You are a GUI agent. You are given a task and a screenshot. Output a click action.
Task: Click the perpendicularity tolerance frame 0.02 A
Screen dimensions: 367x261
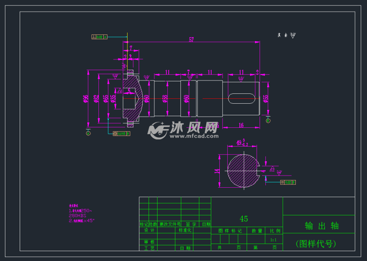pyautogui.click(x=99, y=37)
